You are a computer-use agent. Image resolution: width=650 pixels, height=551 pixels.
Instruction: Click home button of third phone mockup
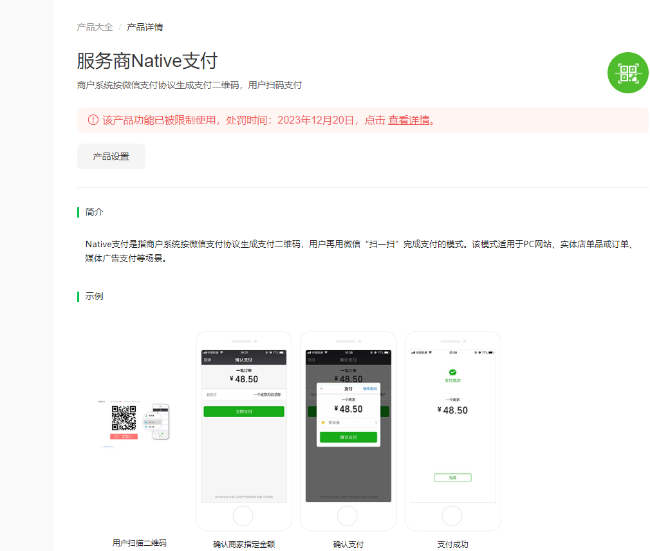[452, 516]
